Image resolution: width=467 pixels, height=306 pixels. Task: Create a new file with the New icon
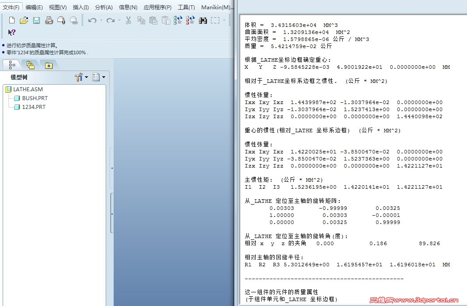tap(12, 20)
